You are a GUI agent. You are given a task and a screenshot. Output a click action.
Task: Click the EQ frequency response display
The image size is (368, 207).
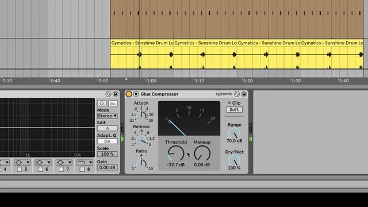pos(47,128)
